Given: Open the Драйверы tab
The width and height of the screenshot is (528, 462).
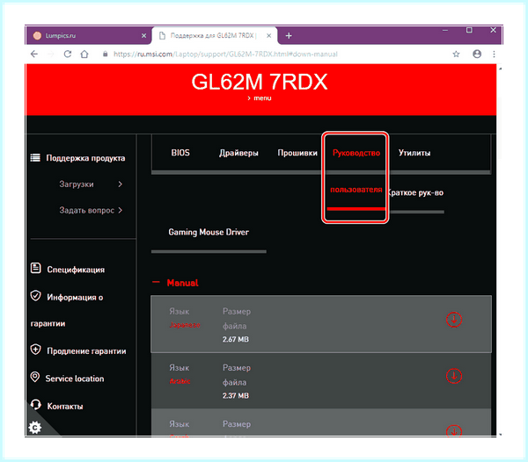Looking at the screenshot, I should tap(238, 153).
